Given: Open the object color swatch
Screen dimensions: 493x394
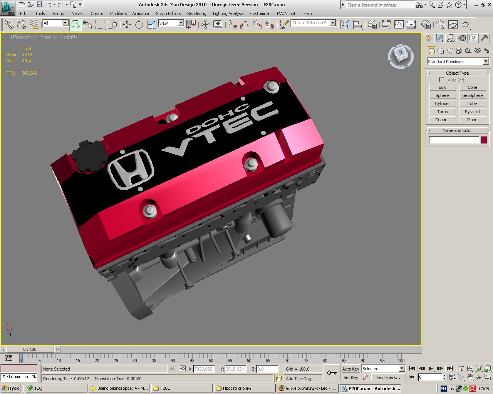Looking at the screenshot, I should coord(484,140).
